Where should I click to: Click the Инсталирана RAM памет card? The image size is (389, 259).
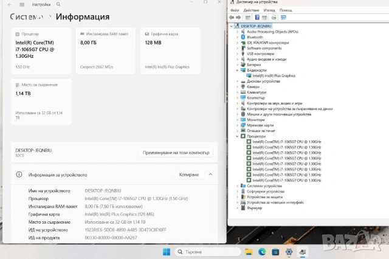[106, 50]
